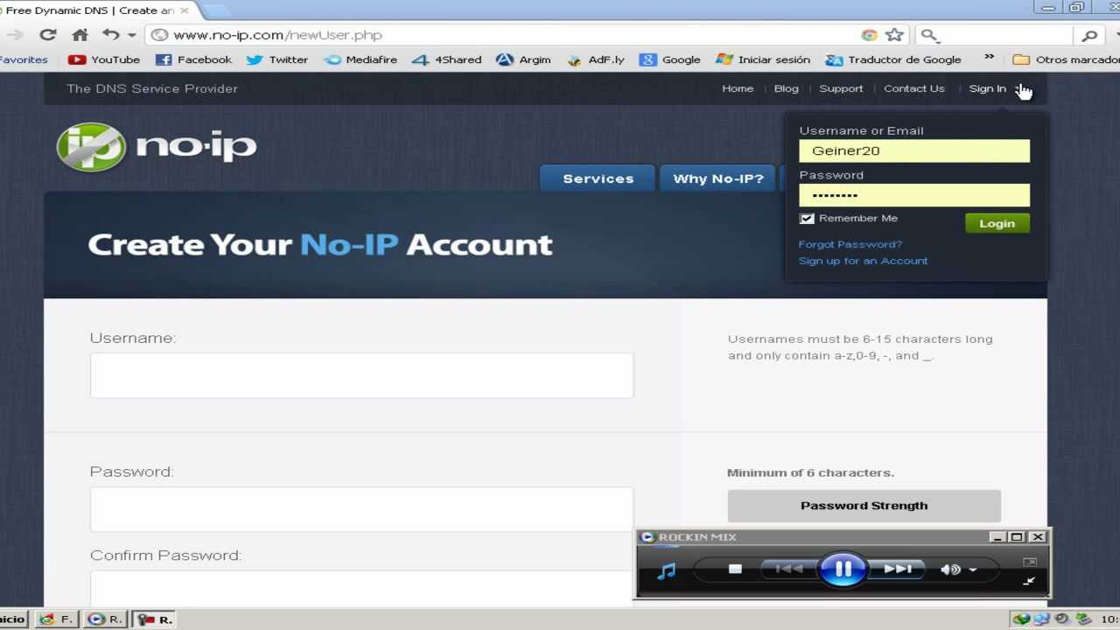
Task: Click the magnifier search button at right
Action: (x=1089, y=36)
